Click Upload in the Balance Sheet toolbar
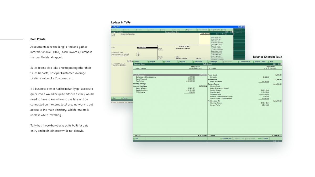The height and width of the screenshot is (177, 315). pos(185,61)
